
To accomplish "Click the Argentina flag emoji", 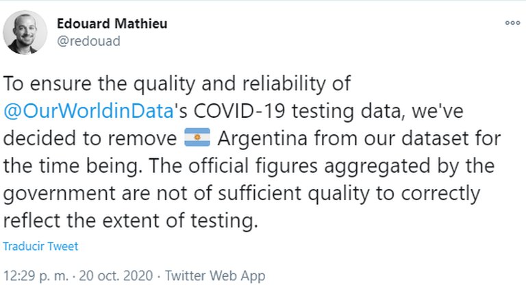I will click(x=197, y=138).
